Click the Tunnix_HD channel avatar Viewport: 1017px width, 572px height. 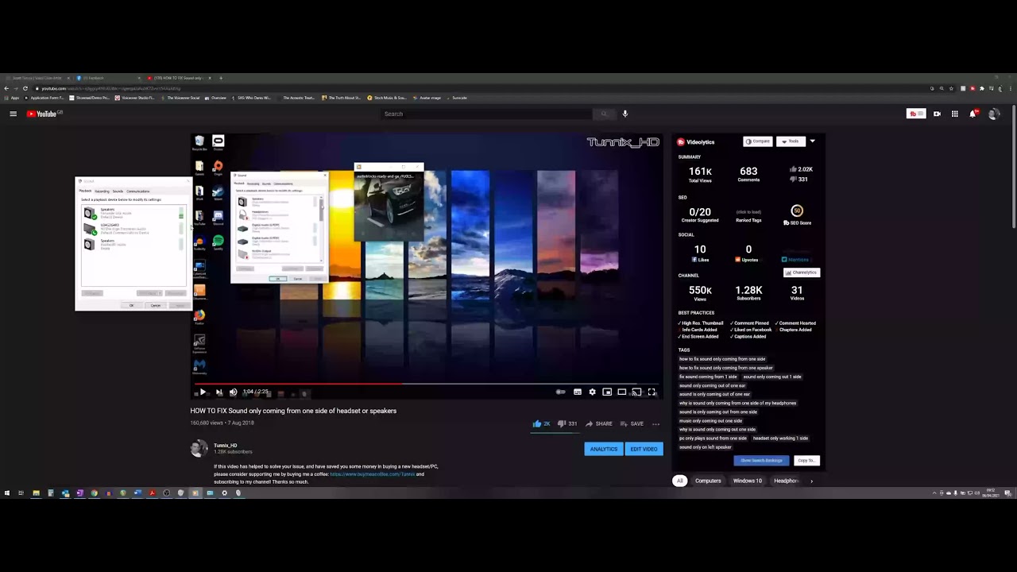[x=199, y=449]
